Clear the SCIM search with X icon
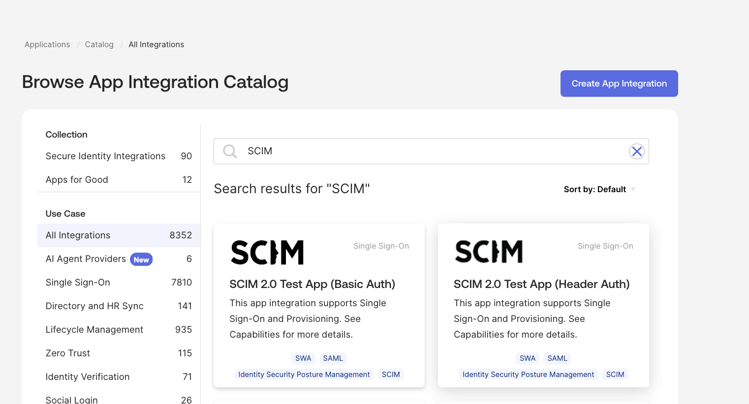Screen dimensions: 749x404 pos(637,151)
